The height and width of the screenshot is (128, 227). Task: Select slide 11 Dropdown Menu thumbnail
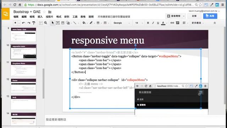click(23, 69)
